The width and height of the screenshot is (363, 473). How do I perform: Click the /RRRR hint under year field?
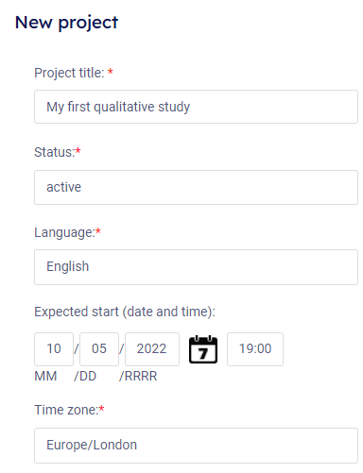click(138, 376)
